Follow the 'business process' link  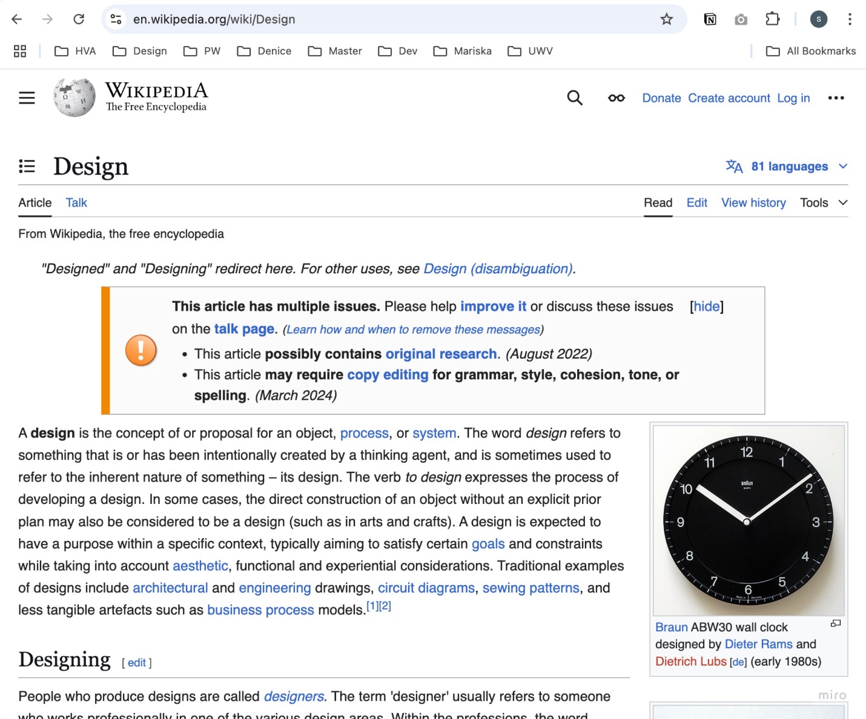[260, 610]
